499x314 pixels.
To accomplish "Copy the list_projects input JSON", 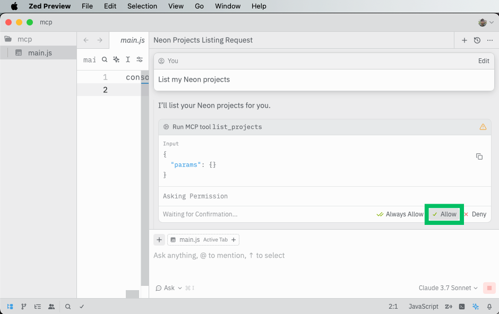I will pos(479,156).
